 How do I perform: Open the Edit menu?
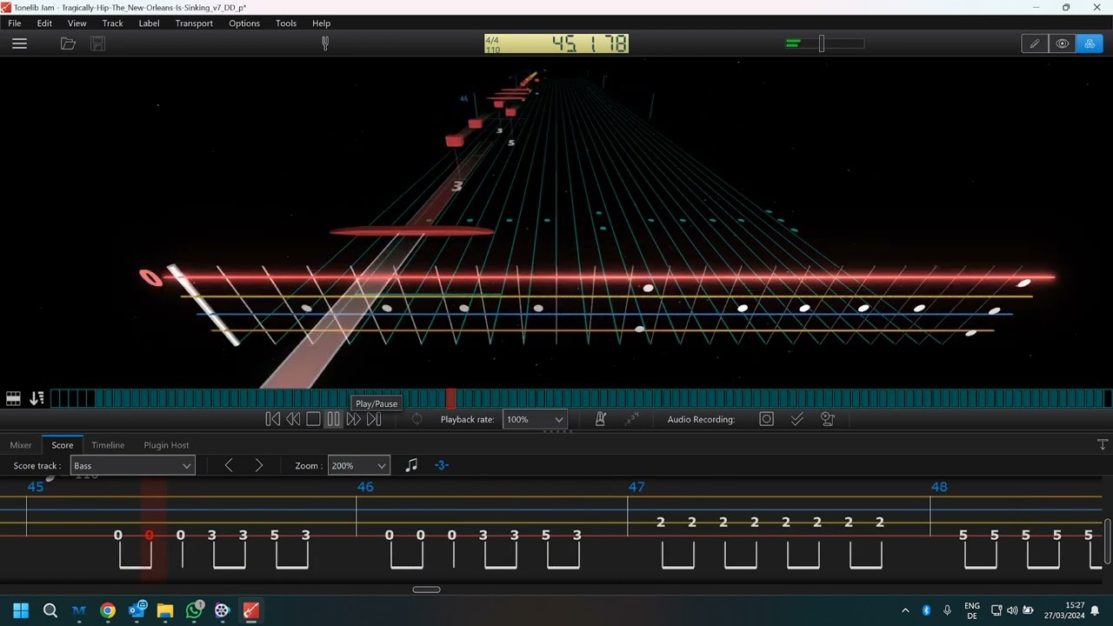[x=44, y=23]
